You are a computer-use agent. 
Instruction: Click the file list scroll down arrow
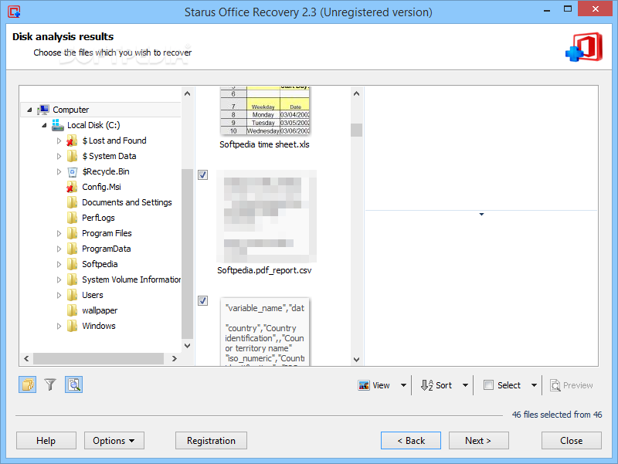click(x=356, y=359)
